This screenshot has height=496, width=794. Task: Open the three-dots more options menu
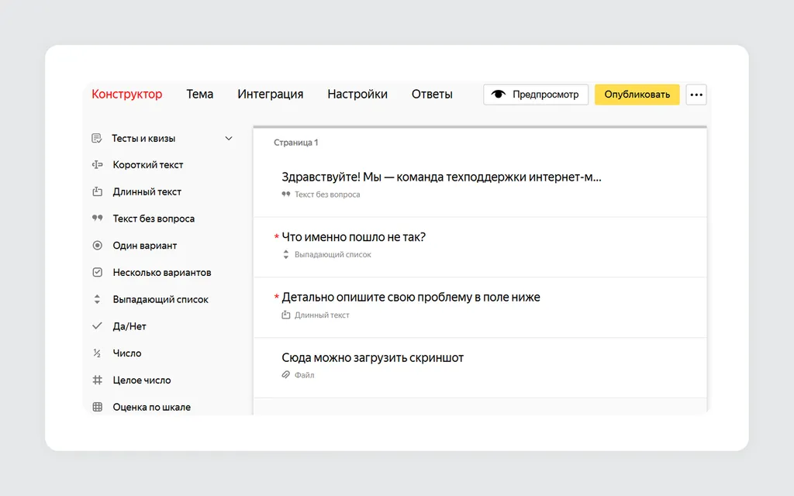(696, 95)
